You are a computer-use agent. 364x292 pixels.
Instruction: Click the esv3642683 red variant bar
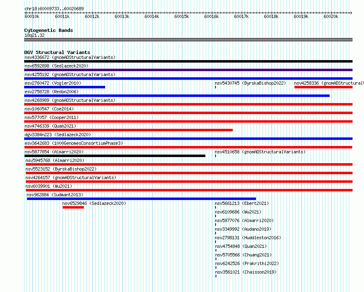click(188, 147)
